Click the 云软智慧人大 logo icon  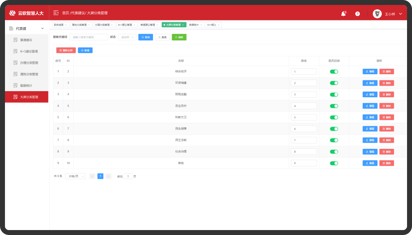click(12, 13)
